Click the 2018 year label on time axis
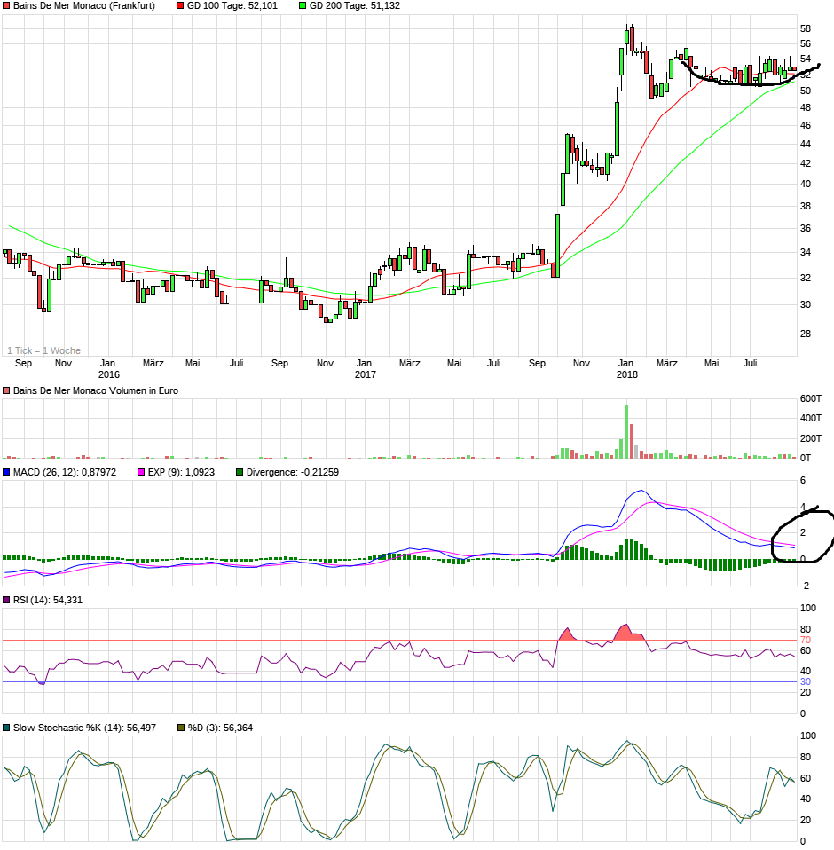This screenshot has height=850, width=834. [x=627, y=374]
